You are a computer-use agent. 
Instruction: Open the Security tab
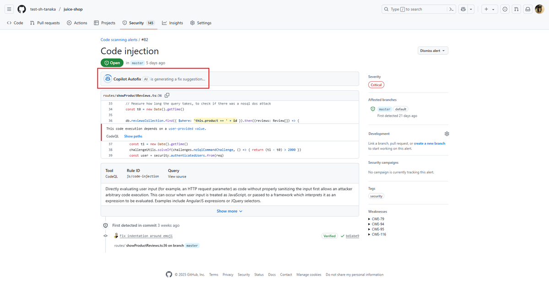(x=138, y=23)
